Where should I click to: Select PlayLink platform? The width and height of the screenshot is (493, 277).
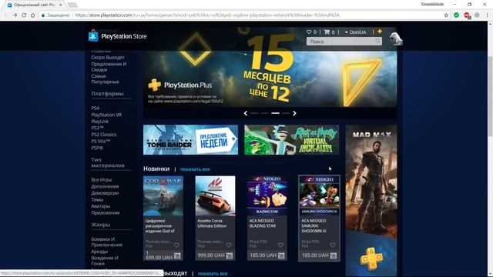tap(100, 122)
